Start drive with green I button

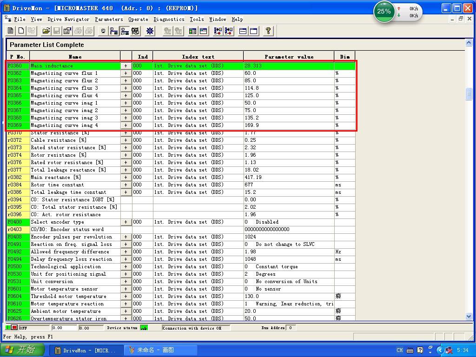tap(8, 328)
